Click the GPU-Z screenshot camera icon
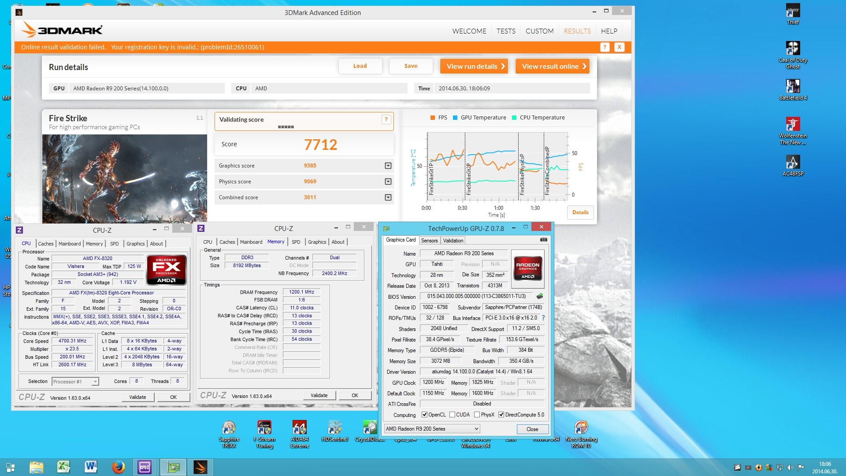 [543, 240]
